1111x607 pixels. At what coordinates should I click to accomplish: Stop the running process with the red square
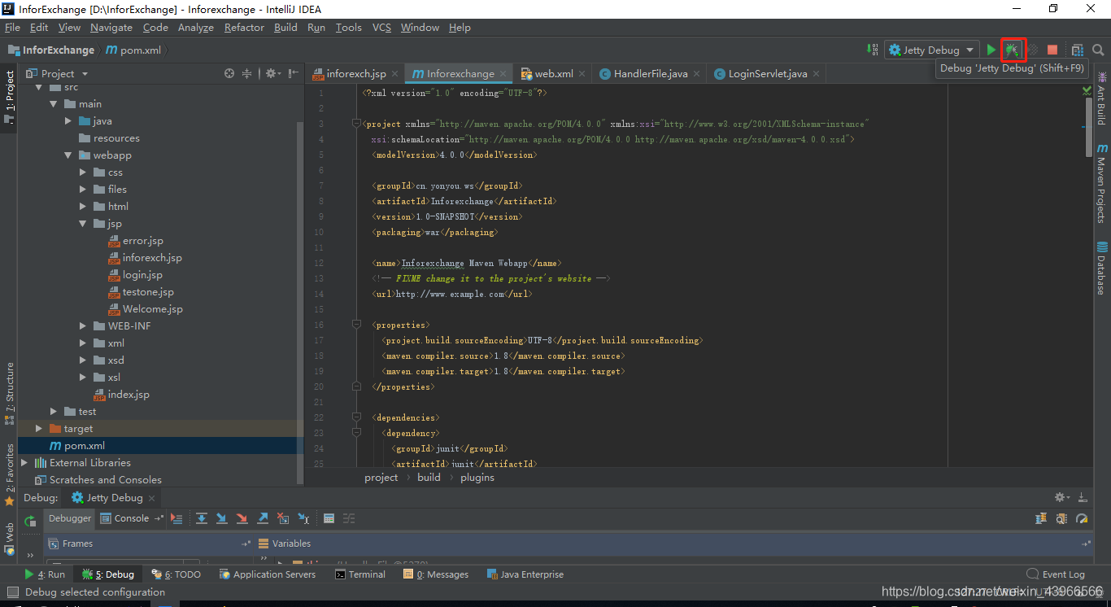1052,50
